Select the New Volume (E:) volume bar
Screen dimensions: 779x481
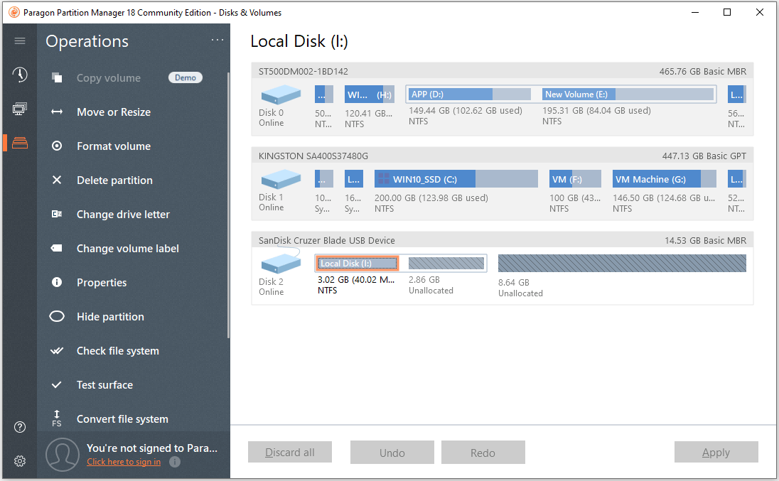(x=628, y=94)
